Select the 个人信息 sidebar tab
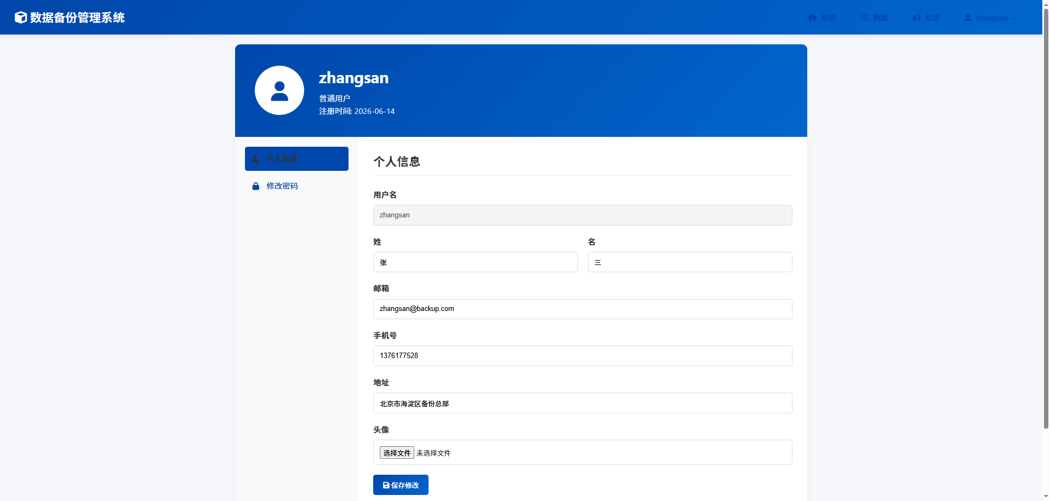Image resolution: width=1050 pixels, height=501 pixels. [x=296, y=159]
